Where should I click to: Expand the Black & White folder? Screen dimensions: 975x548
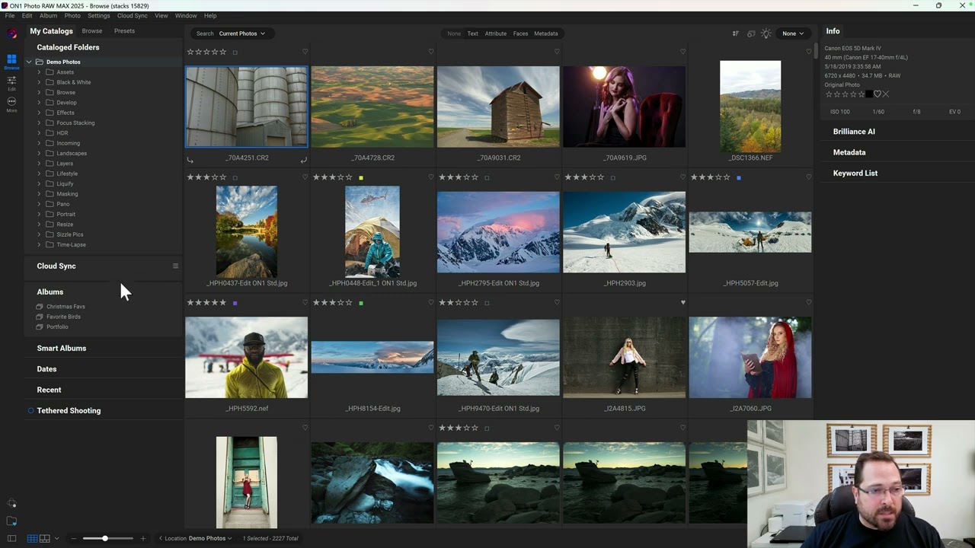(39, 82)
